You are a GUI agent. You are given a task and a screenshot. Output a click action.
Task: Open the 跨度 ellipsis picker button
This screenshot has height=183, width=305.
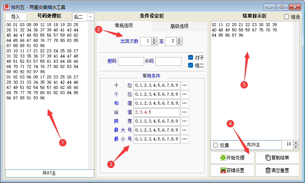click(x=185, y=121)
